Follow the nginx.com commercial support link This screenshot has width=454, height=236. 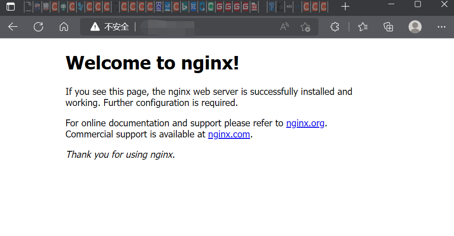(229, 135)
